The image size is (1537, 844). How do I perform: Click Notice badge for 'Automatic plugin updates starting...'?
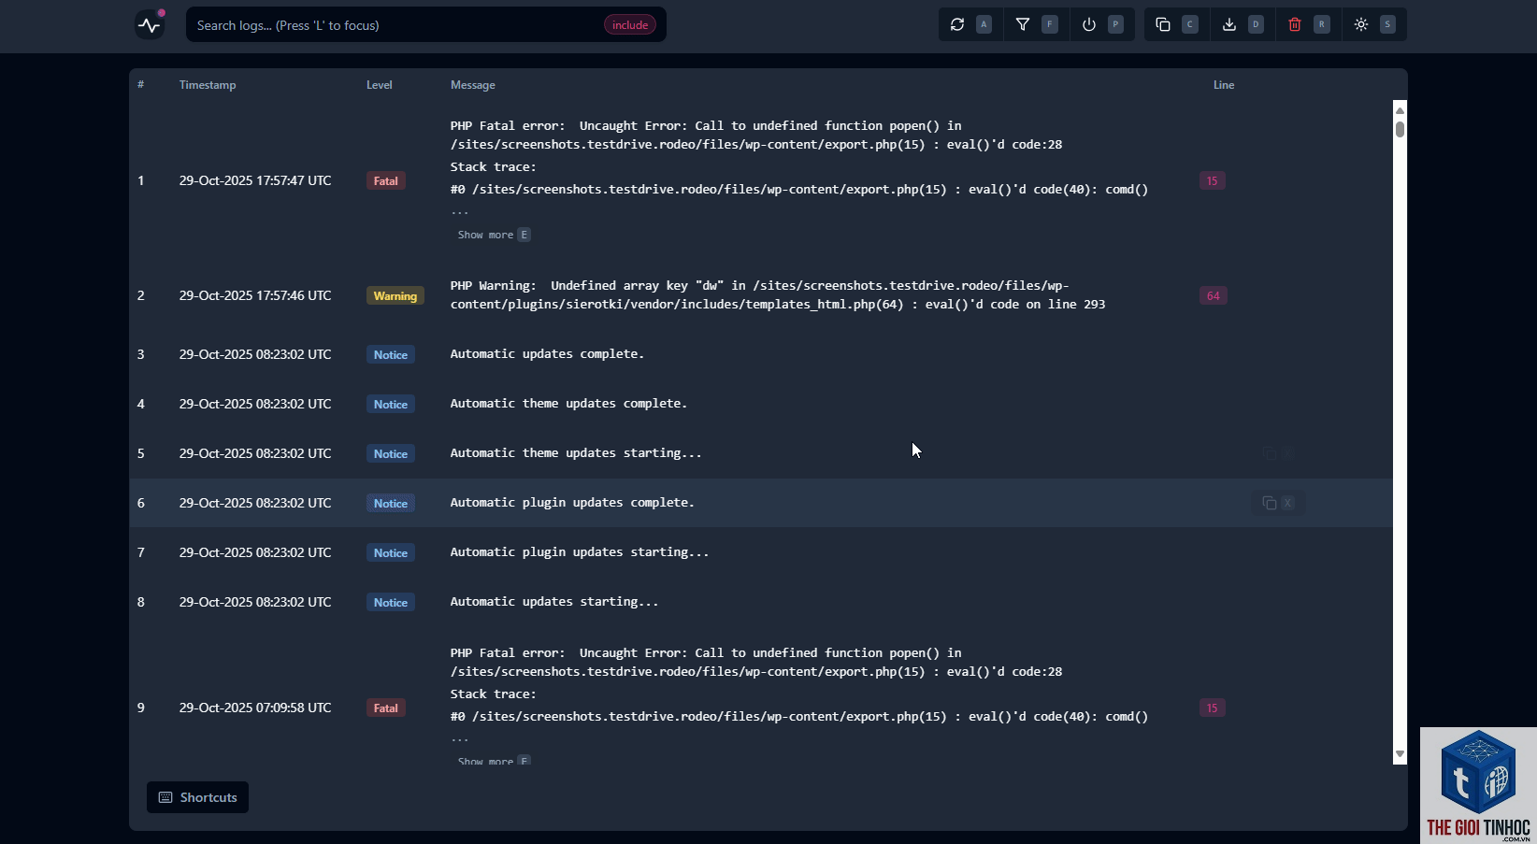tap(391, 552)
